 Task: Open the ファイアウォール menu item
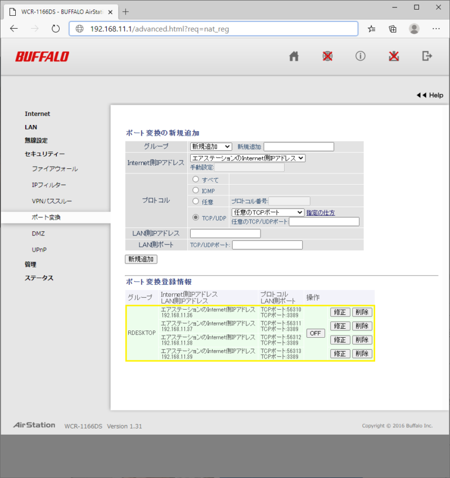coord(55,169)
